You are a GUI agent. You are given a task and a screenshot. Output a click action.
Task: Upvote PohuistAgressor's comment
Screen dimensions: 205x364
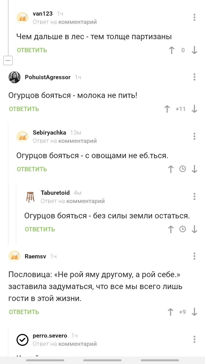[167, 109]
